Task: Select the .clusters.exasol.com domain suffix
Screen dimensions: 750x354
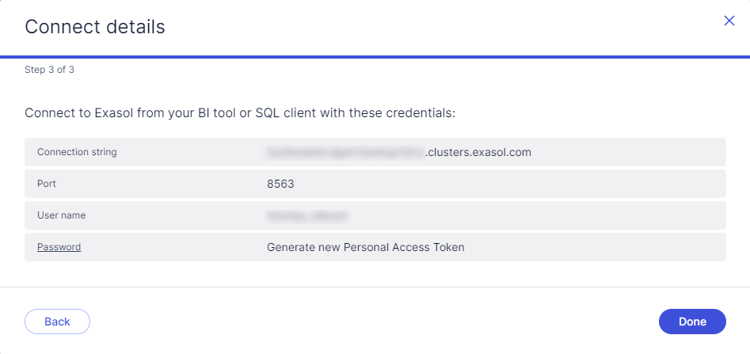Action: [x=478, y=152]
